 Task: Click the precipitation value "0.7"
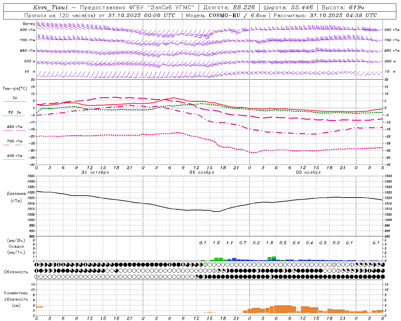[243, 243]
